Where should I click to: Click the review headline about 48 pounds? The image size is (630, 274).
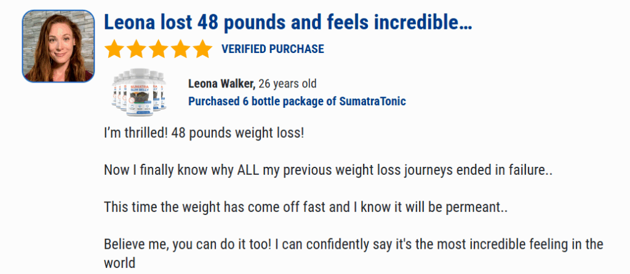tap(288, 23)
